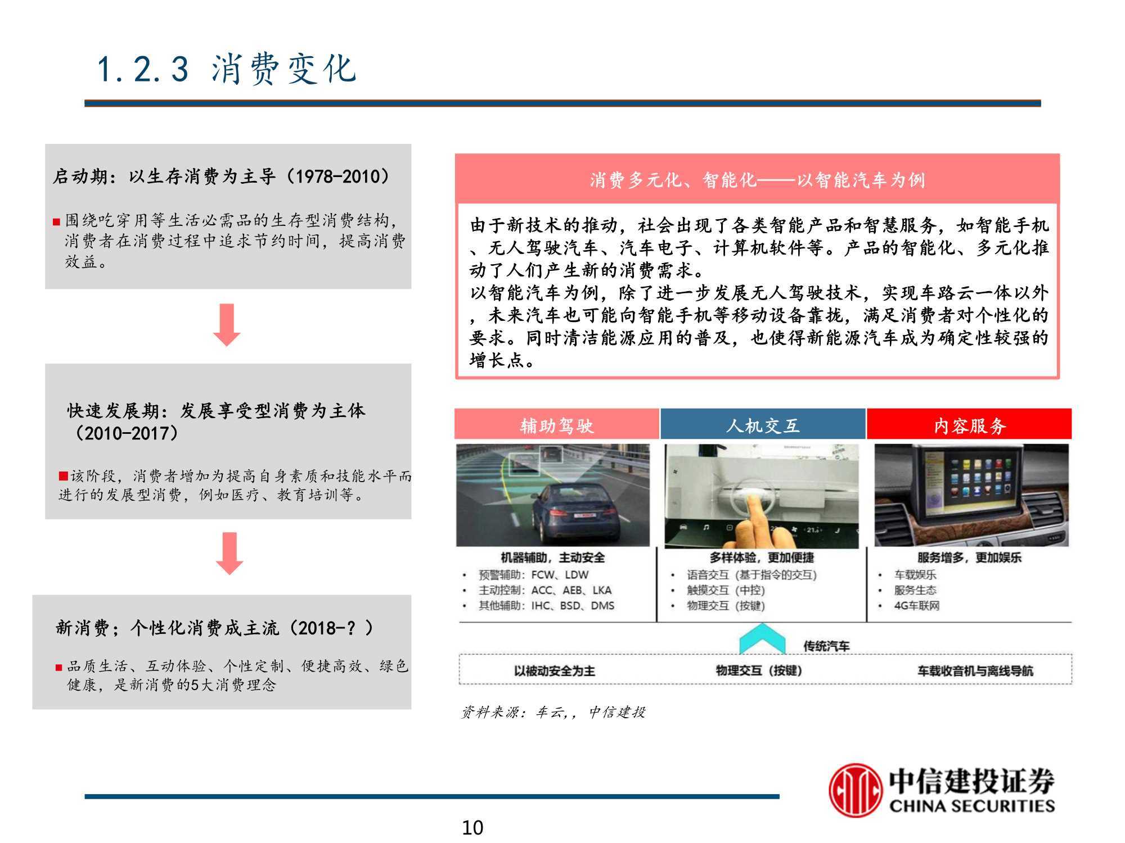
Task: Click the arrow below the 启动期 box
Action: point(227,325)
